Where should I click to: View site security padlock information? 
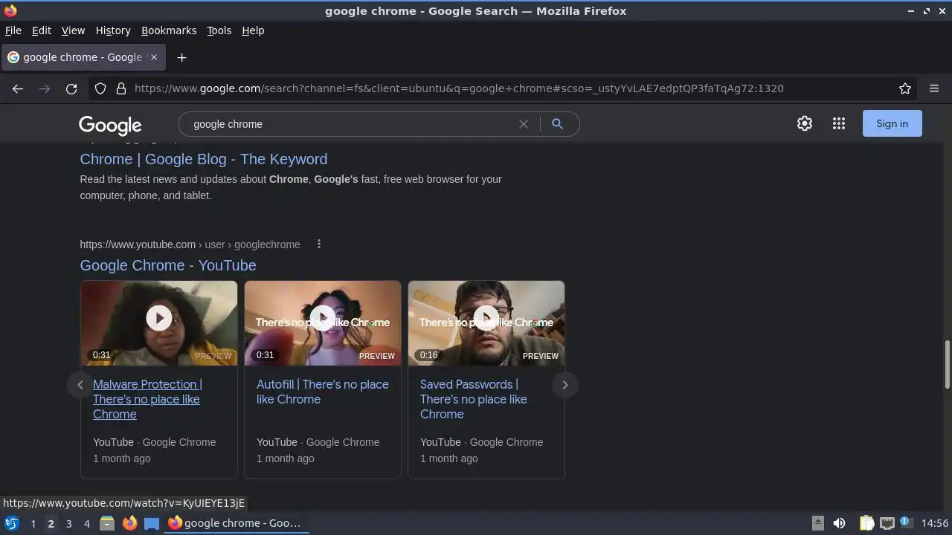121,88
